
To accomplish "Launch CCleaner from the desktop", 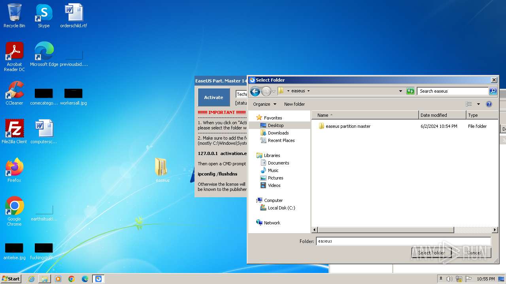I will point(14,93).
